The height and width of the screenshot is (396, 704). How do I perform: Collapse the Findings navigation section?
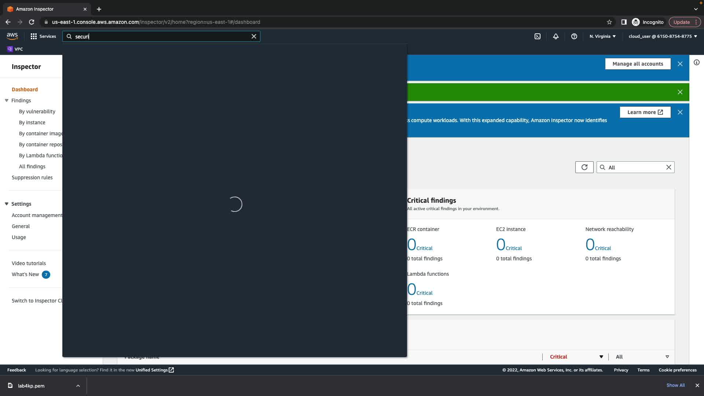coord(7,100)
